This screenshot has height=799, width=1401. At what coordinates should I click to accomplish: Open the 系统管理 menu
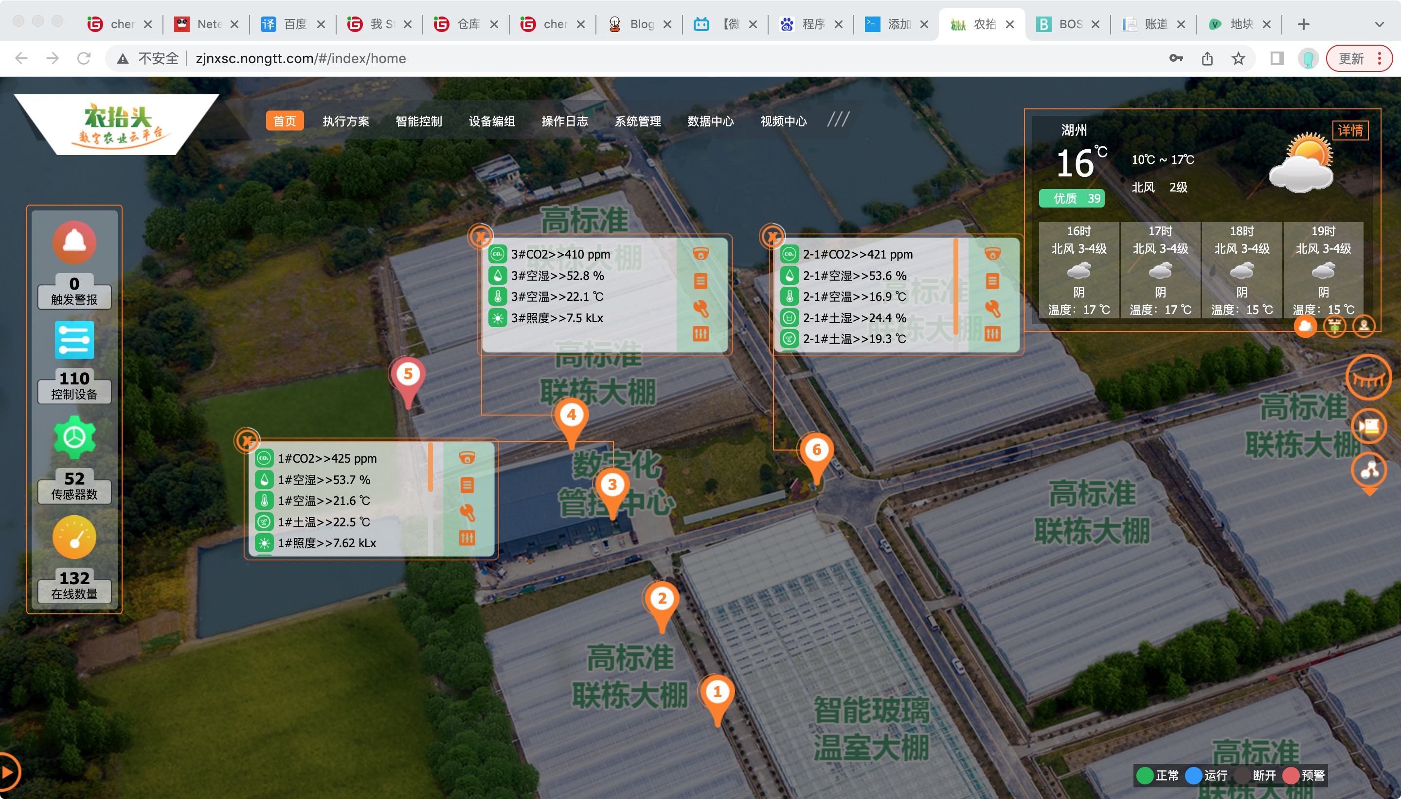click(638, 121)
